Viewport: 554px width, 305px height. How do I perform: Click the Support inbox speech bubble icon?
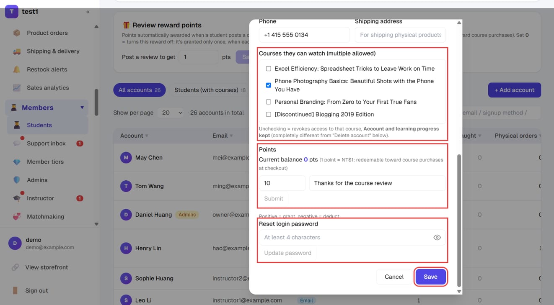click(17, 144)
